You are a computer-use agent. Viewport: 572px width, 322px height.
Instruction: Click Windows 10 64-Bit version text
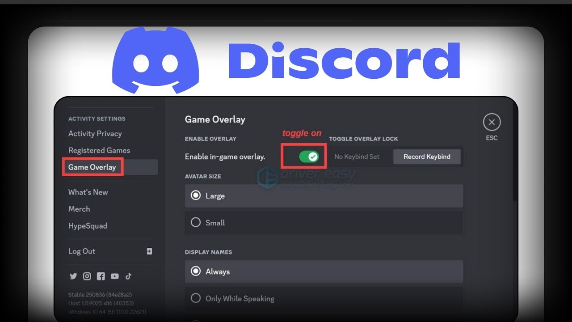[x=107, y=312]
